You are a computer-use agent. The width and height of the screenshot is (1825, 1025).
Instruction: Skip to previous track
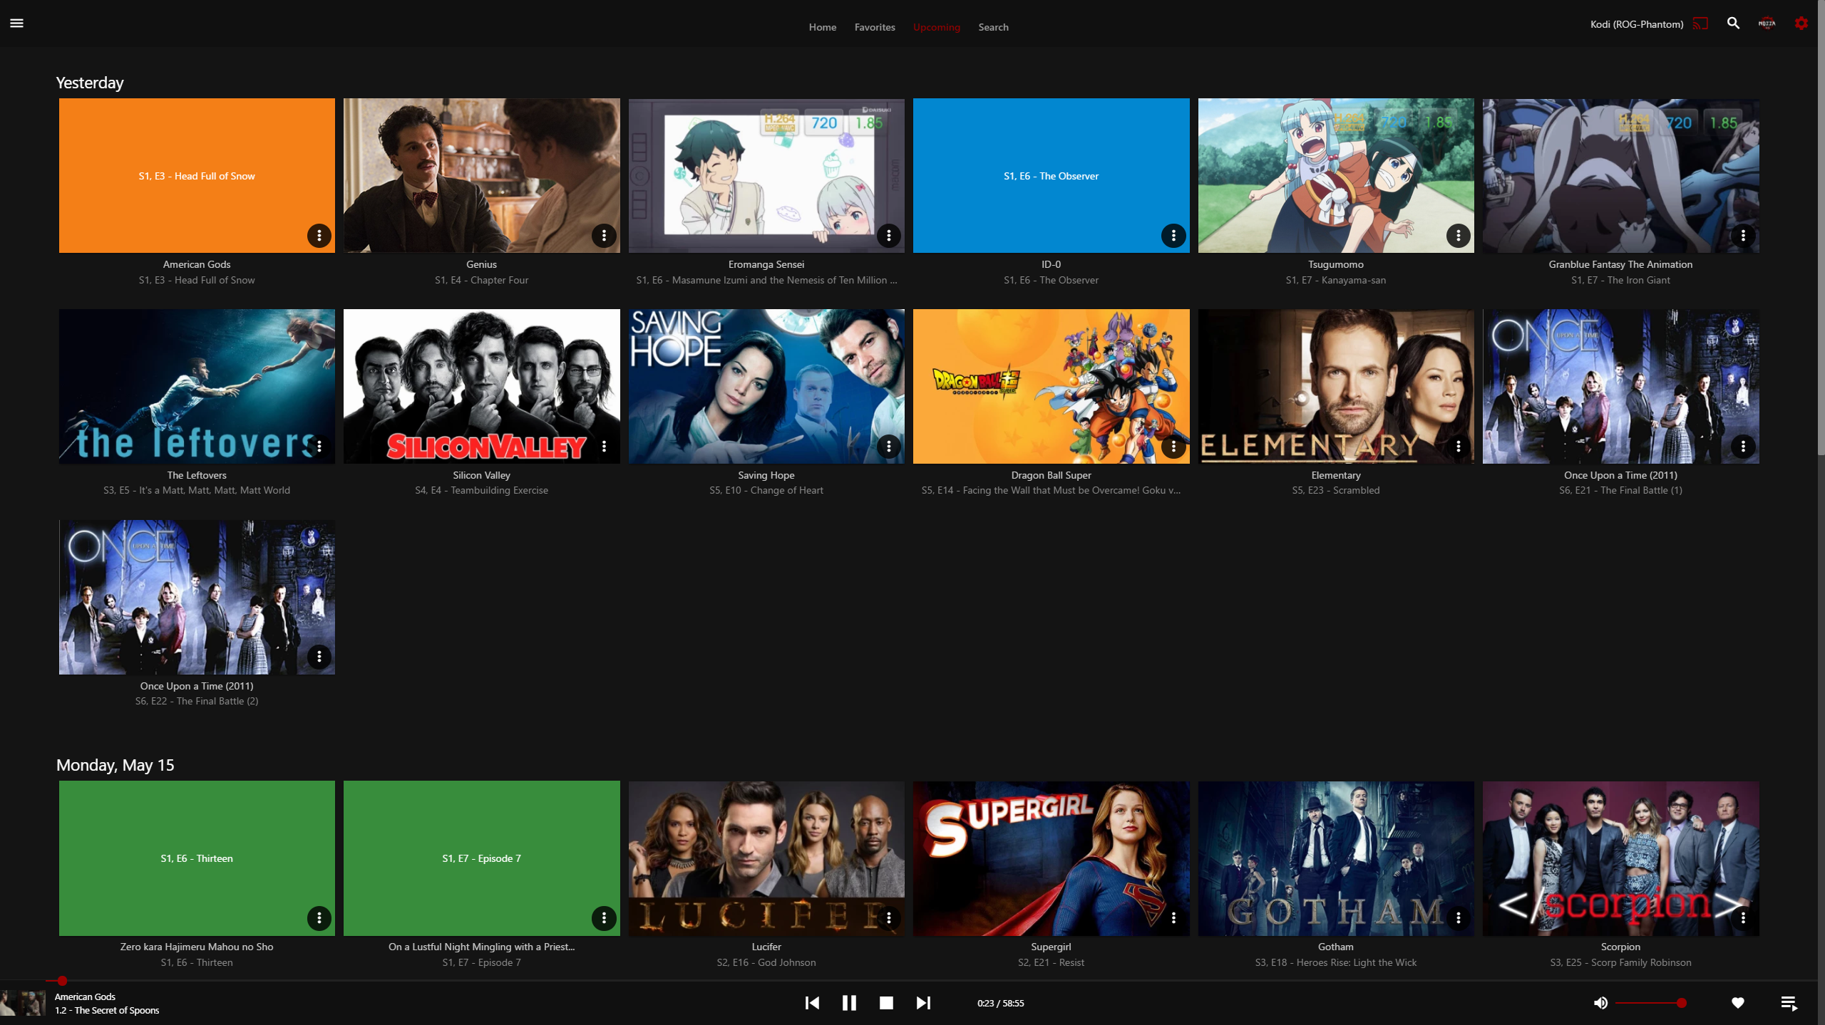(812, 1003)
